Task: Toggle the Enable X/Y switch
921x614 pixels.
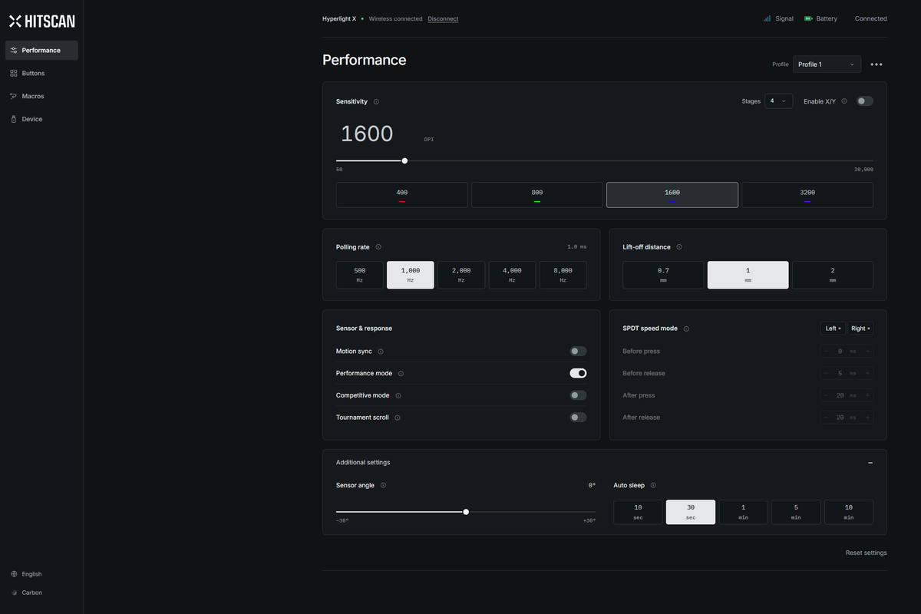Action: (x=865, y=101)
